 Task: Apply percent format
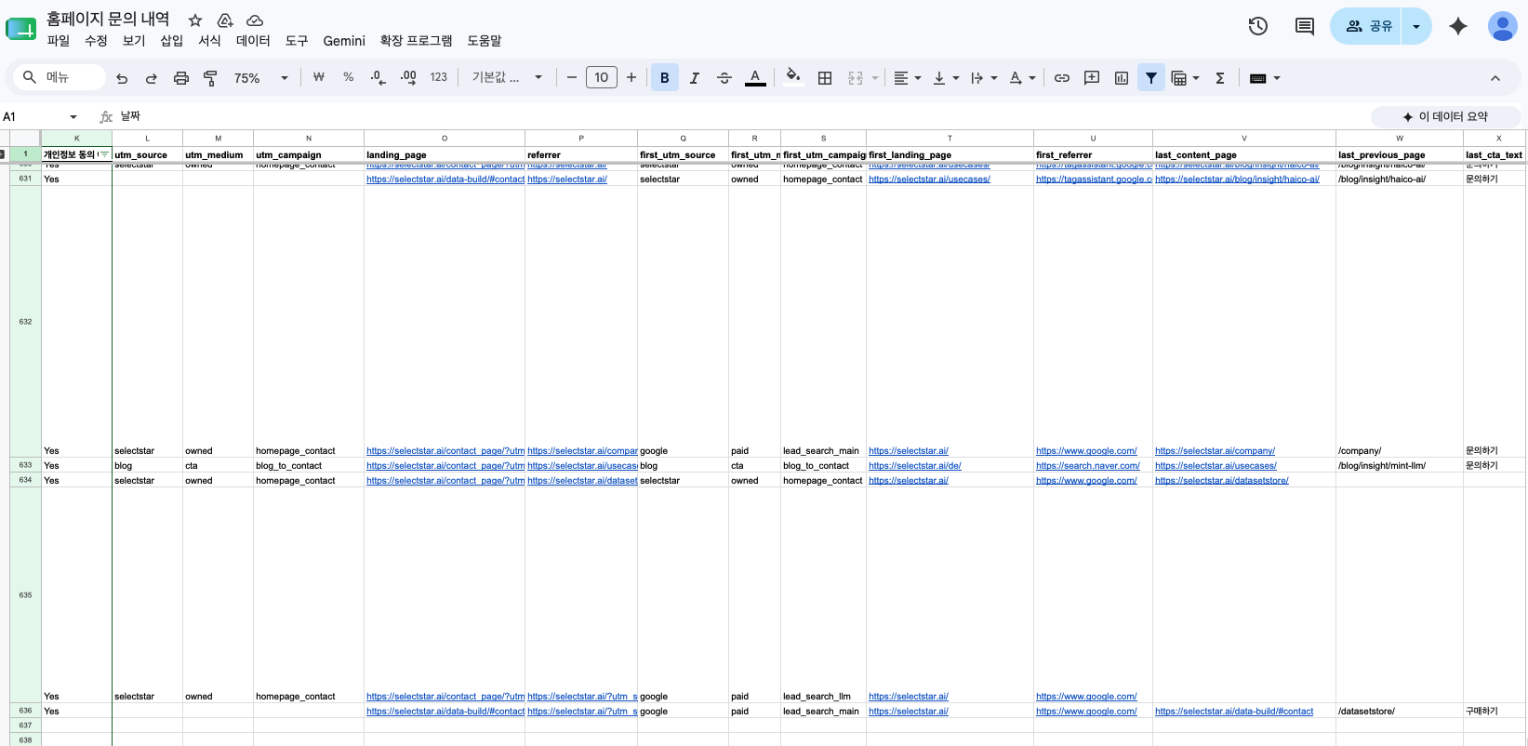[x=349, y=78]
